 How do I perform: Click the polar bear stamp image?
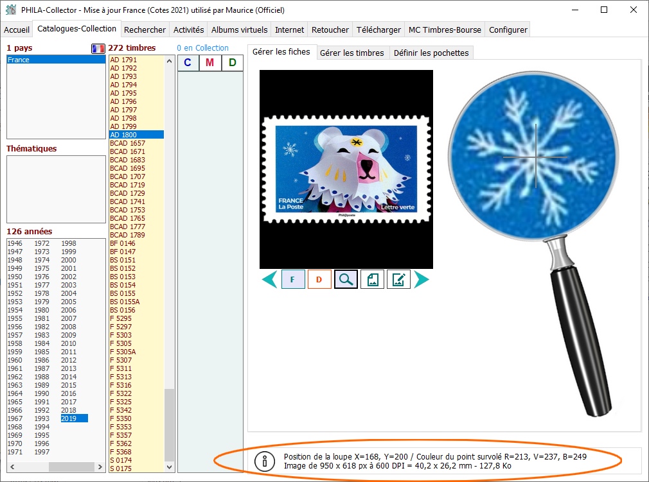[346, 169]
